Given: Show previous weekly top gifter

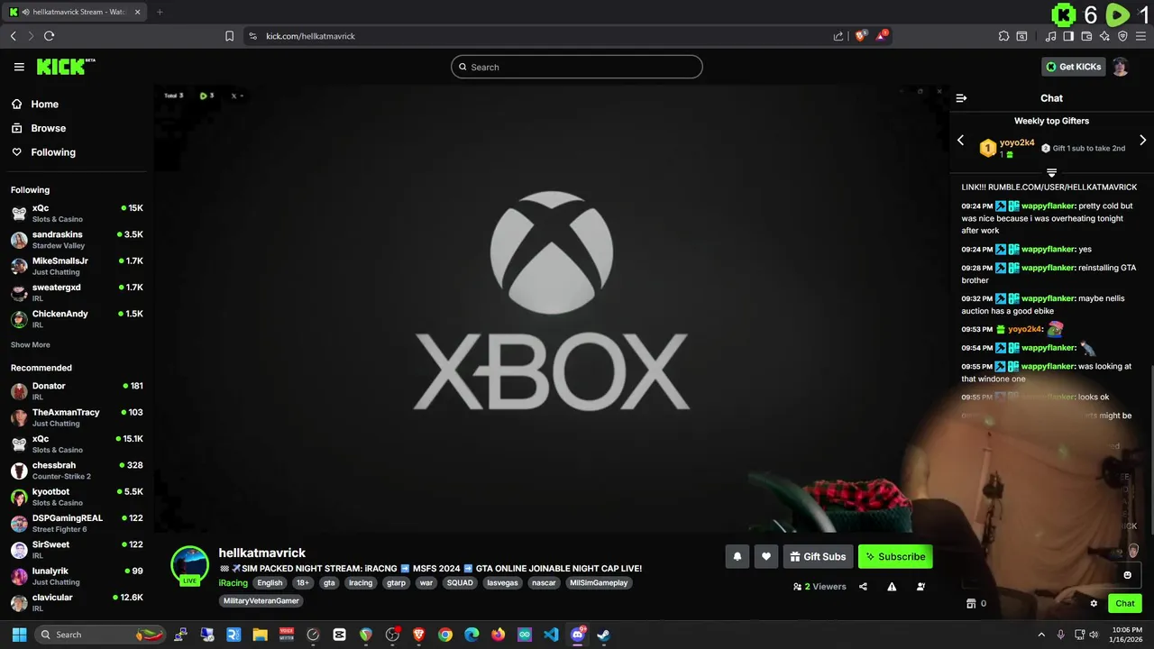Looking at the screenshot, I should pyautogui.click(x=960, y=141).
